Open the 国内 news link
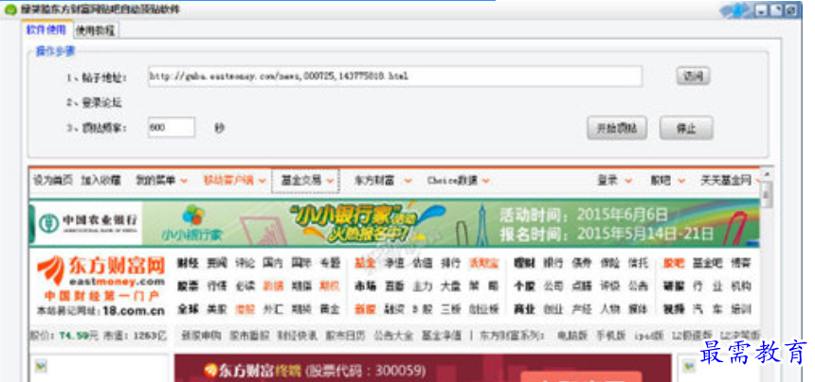 (273, 263)
